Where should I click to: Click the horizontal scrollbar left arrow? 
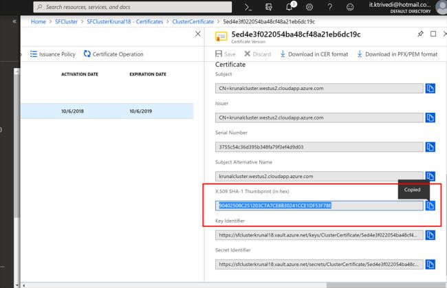click(x=23, y=285)
